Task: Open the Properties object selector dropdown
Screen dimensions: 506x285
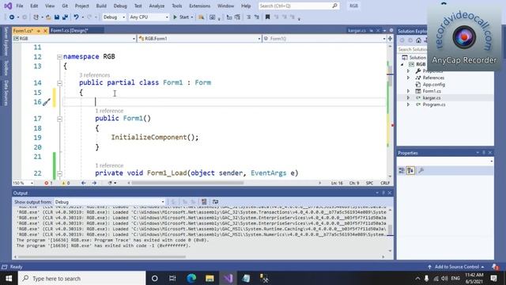Action: tap(445, 161)
